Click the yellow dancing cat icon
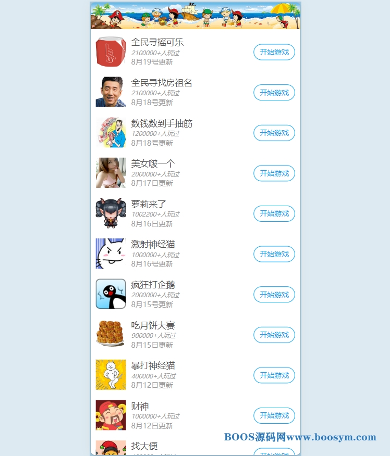 111,375
